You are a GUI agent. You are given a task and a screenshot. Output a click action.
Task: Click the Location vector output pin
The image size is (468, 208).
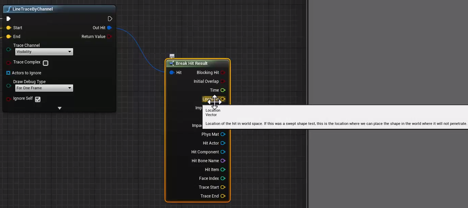tap(223, 99)
